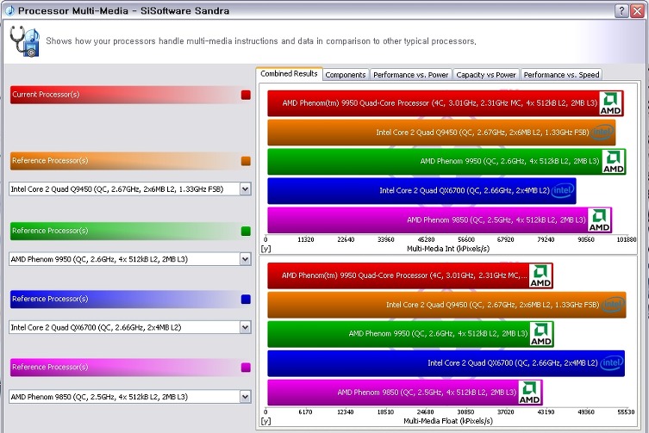Click the red Current Processor color swatch
Viewport: 649px width, 433px height.
tap(246, 95)
